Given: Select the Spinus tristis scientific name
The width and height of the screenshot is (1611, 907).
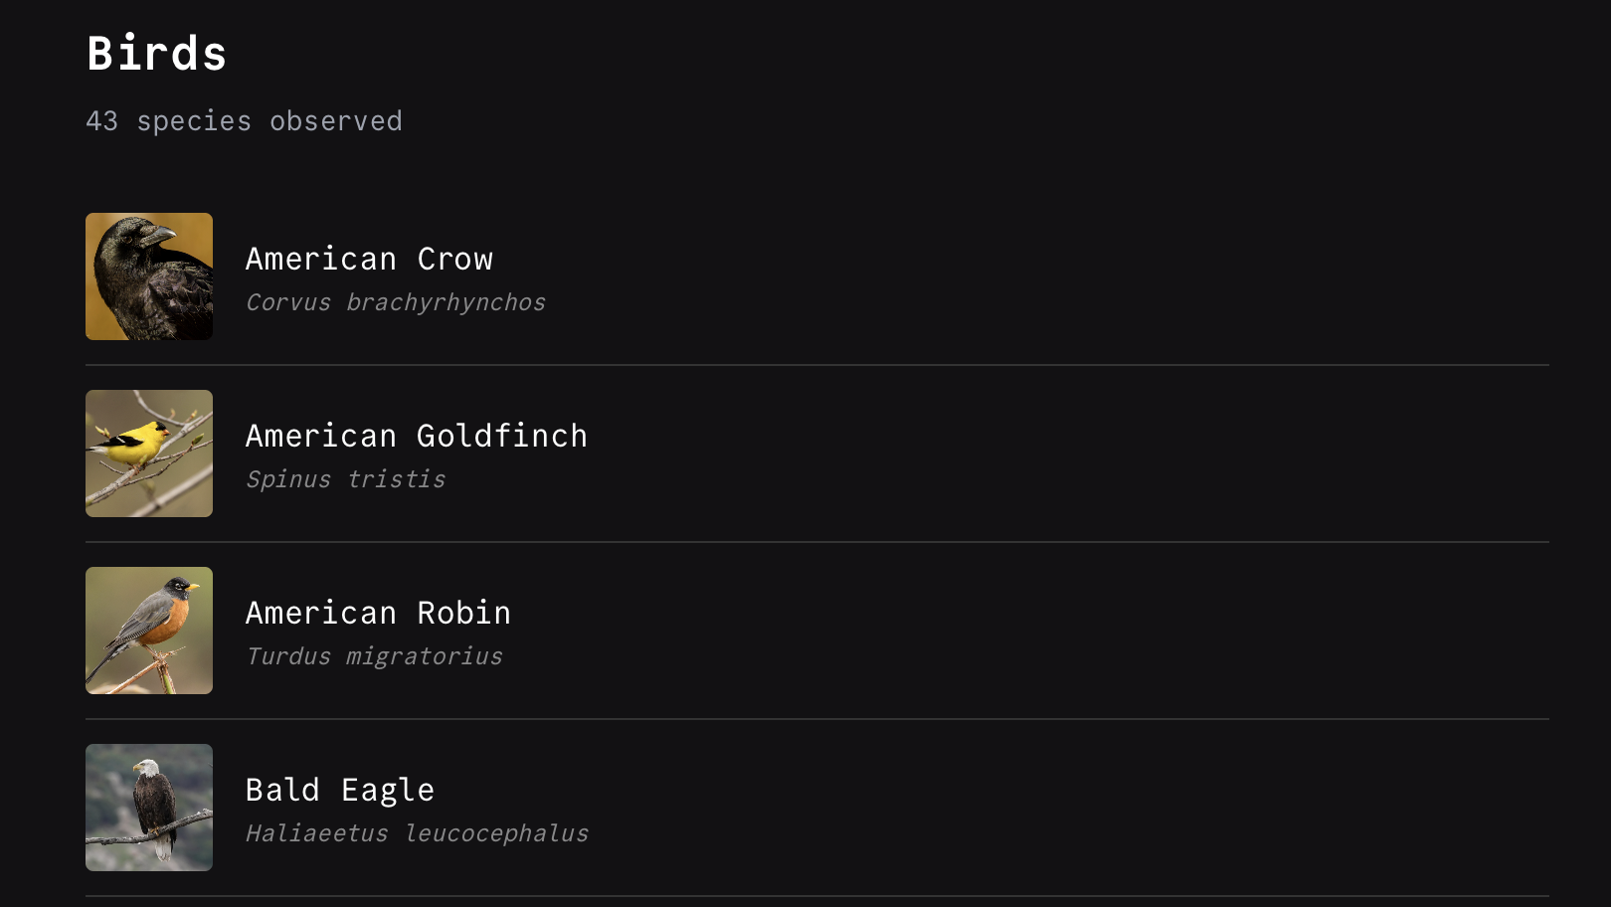Looking at the screenshot, I should tap(345, 479).
